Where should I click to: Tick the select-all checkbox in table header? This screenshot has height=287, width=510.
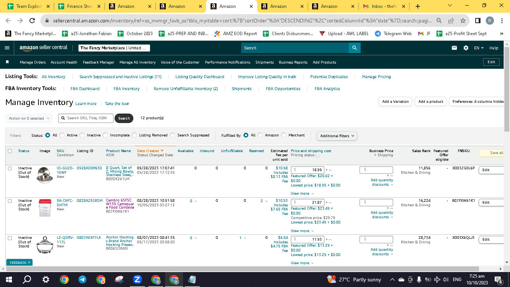pyautogui.click(x=10, y=151)
